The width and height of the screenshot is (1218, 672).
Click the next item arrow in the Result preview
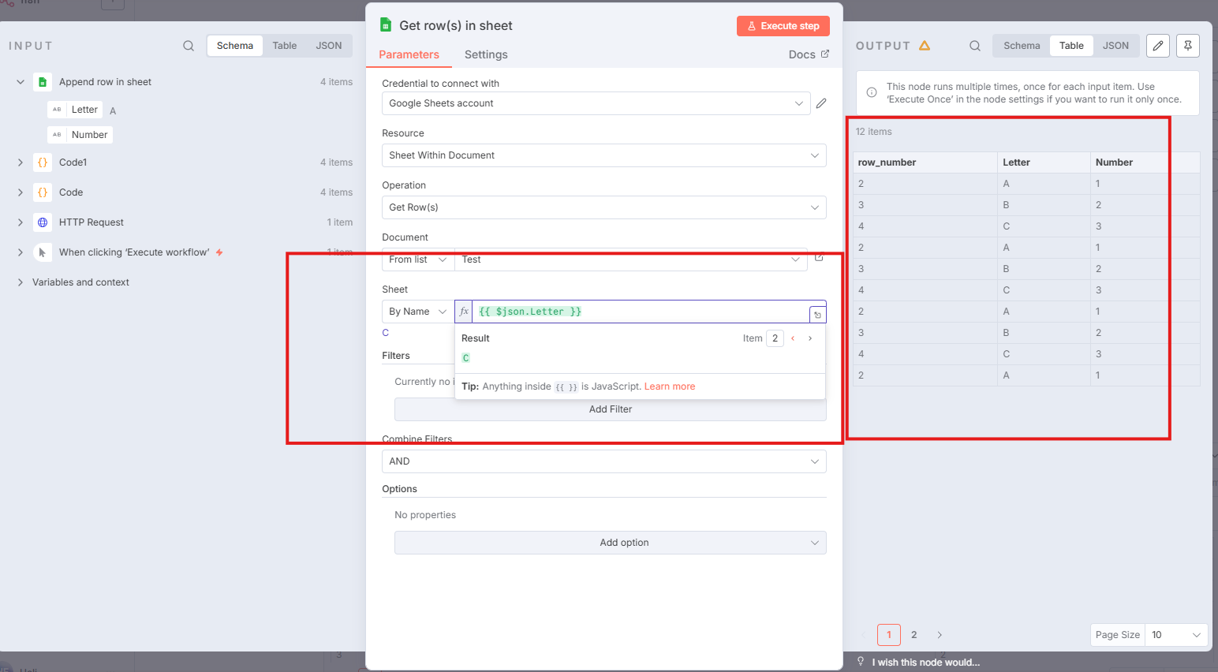tap(810, 338)
